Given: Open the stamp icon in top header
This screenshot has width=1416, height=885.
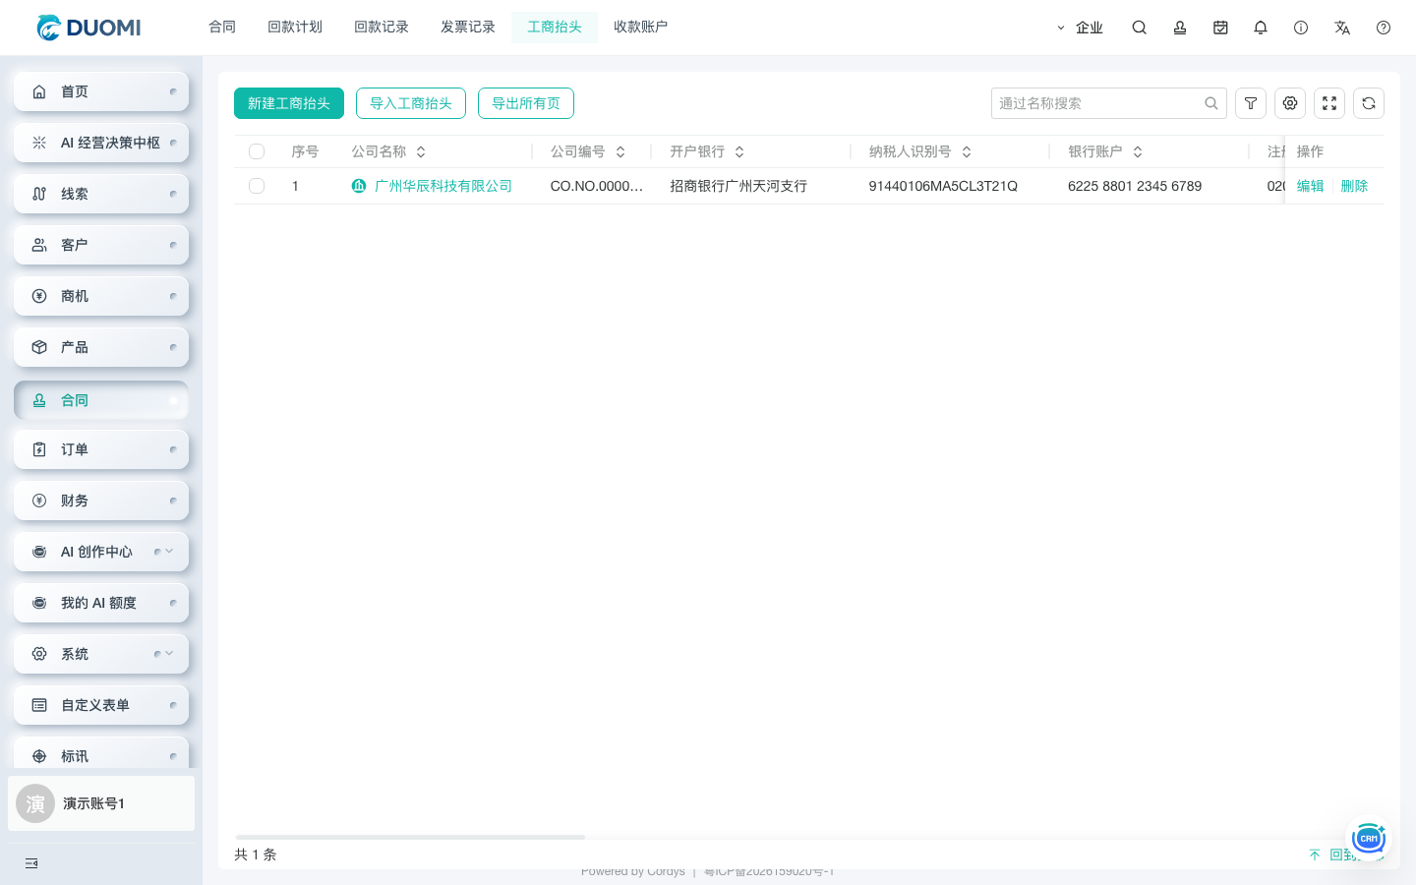Looking at the screenshot, I should (1179, 28).
